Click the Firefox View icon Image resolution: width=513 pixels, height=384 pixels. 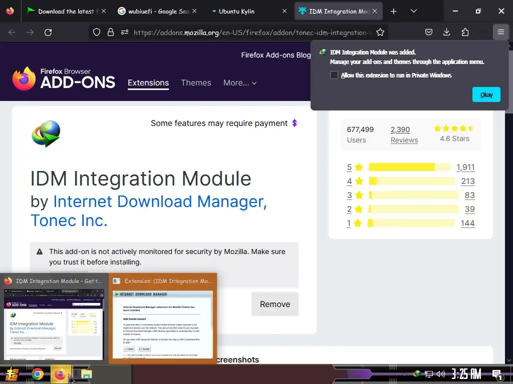point(10,11)
